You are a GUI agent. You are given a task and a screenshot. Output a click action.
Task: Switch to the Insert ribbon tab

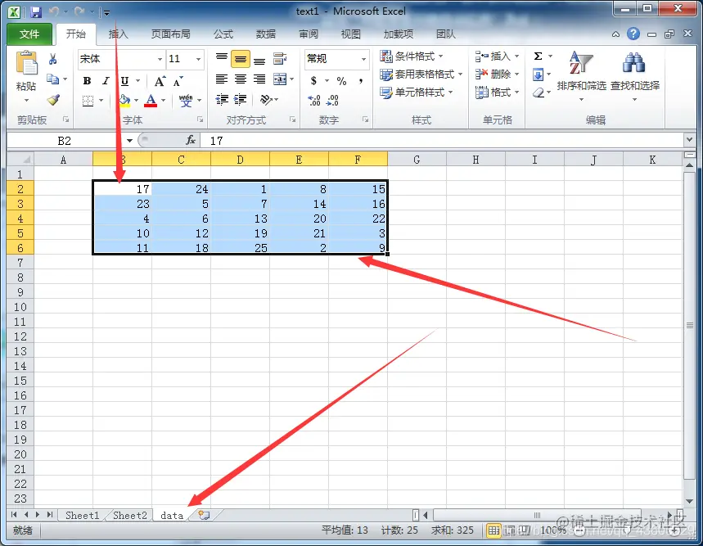pos(119,34)
